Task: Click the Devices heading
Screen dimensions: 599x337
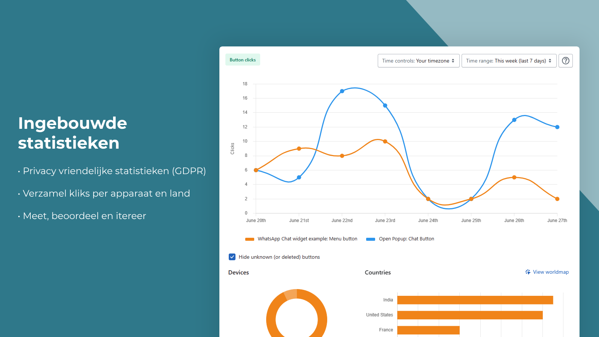Action: click(238, 273)
